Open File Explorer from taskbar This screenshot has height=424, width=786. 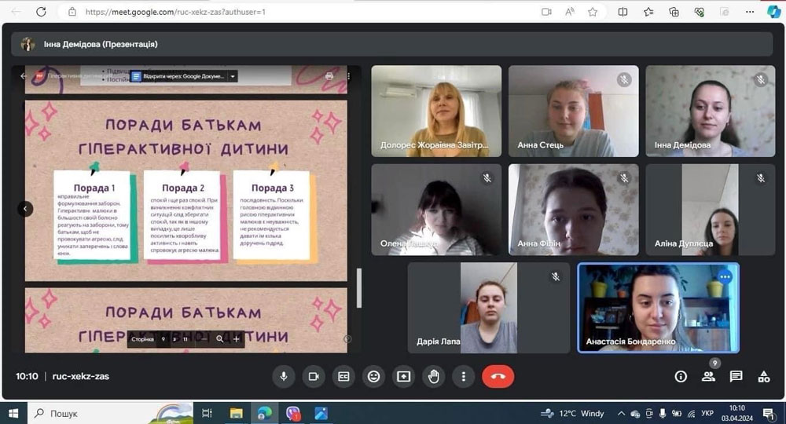click(236, 414)
